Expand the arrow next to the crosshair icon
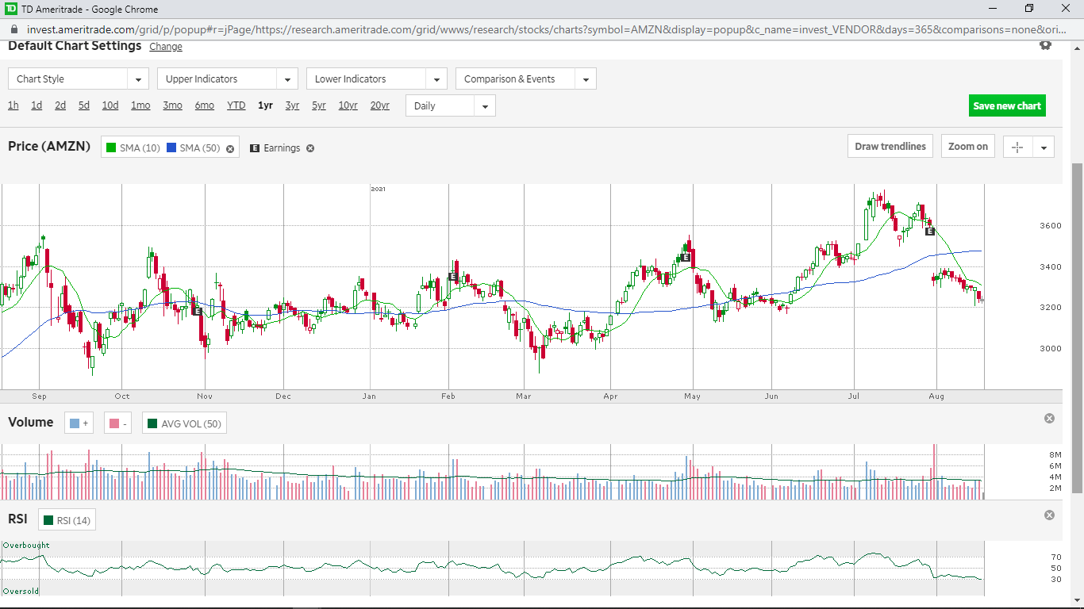 [1044, 147]
